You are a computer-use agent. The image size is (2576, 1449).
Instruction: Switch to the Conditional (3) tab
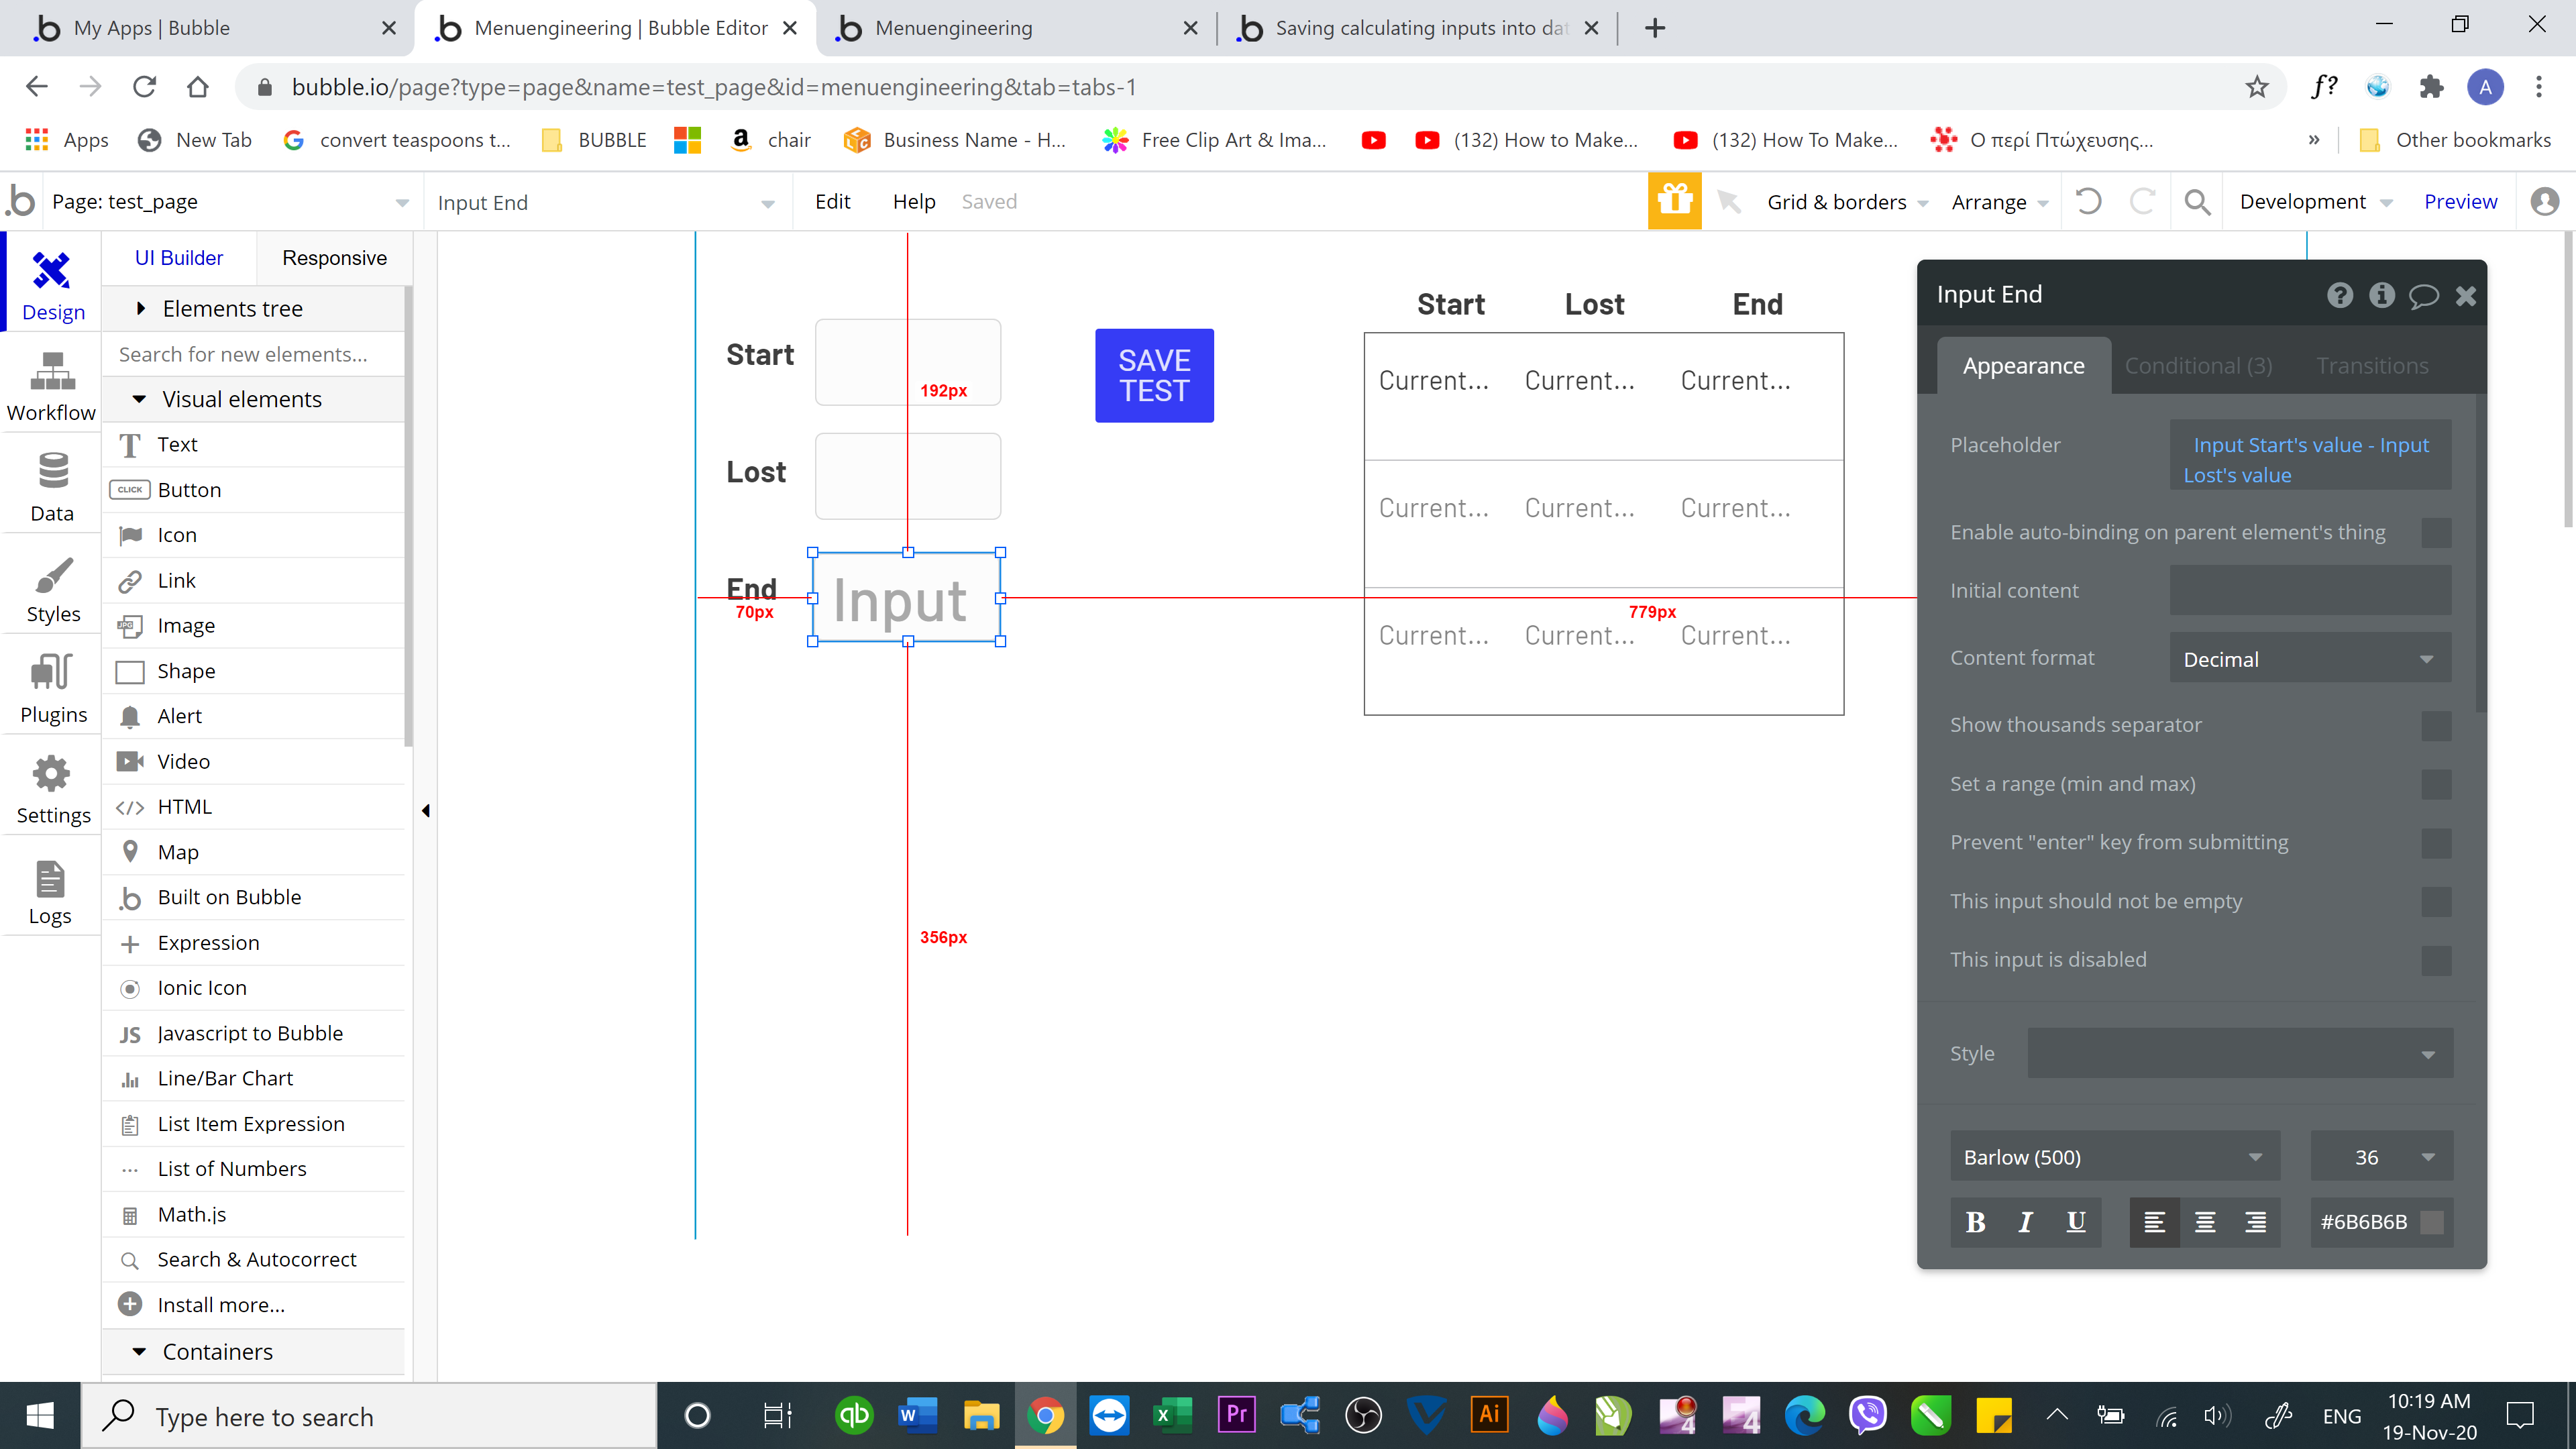coord(2198,366)
